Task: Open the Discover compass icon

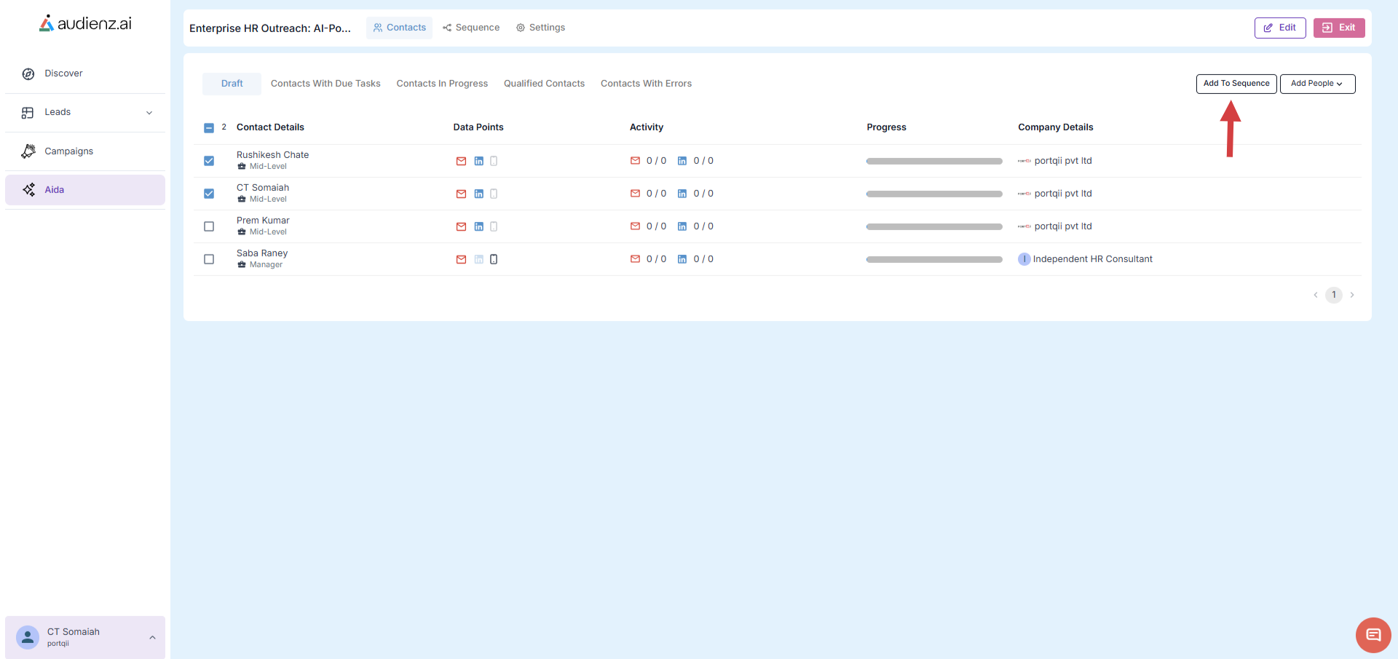Action: [x=28, y=74]
